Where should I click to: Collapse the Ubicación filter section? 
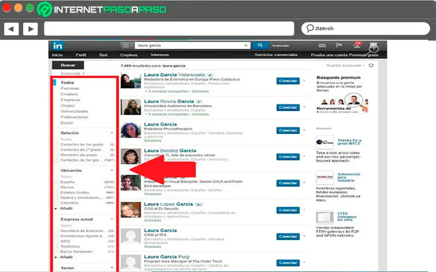click(112, 170)
